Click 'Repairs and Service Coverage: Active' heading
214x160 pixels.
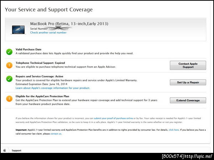(x=40, y=76)
